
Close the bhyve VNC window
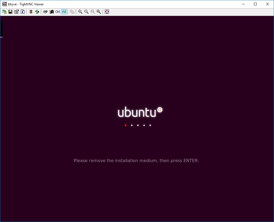(x=268, y=4)
